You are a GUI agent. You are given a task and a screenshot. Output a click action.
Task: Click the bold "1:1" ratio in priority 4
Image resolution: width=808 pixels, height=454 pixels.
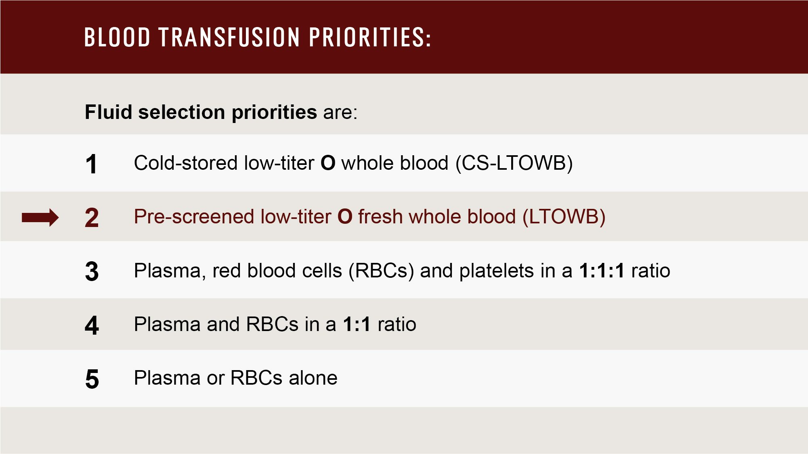pos(357,324)
